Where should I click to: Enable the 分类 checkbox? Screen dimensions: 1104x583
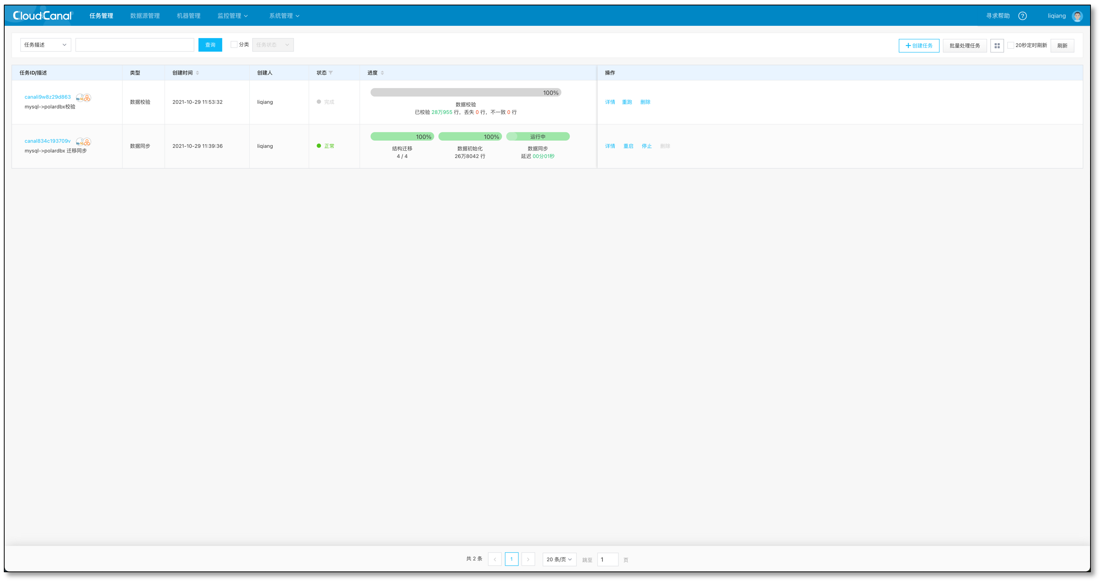(x=234, y=45)
